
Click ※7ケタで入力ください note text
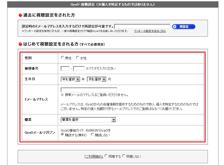coord(101,69)
